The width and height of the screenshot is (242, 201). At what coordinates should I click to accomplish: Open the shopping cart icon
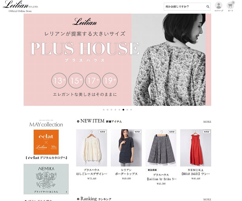(x=230, y=5)
